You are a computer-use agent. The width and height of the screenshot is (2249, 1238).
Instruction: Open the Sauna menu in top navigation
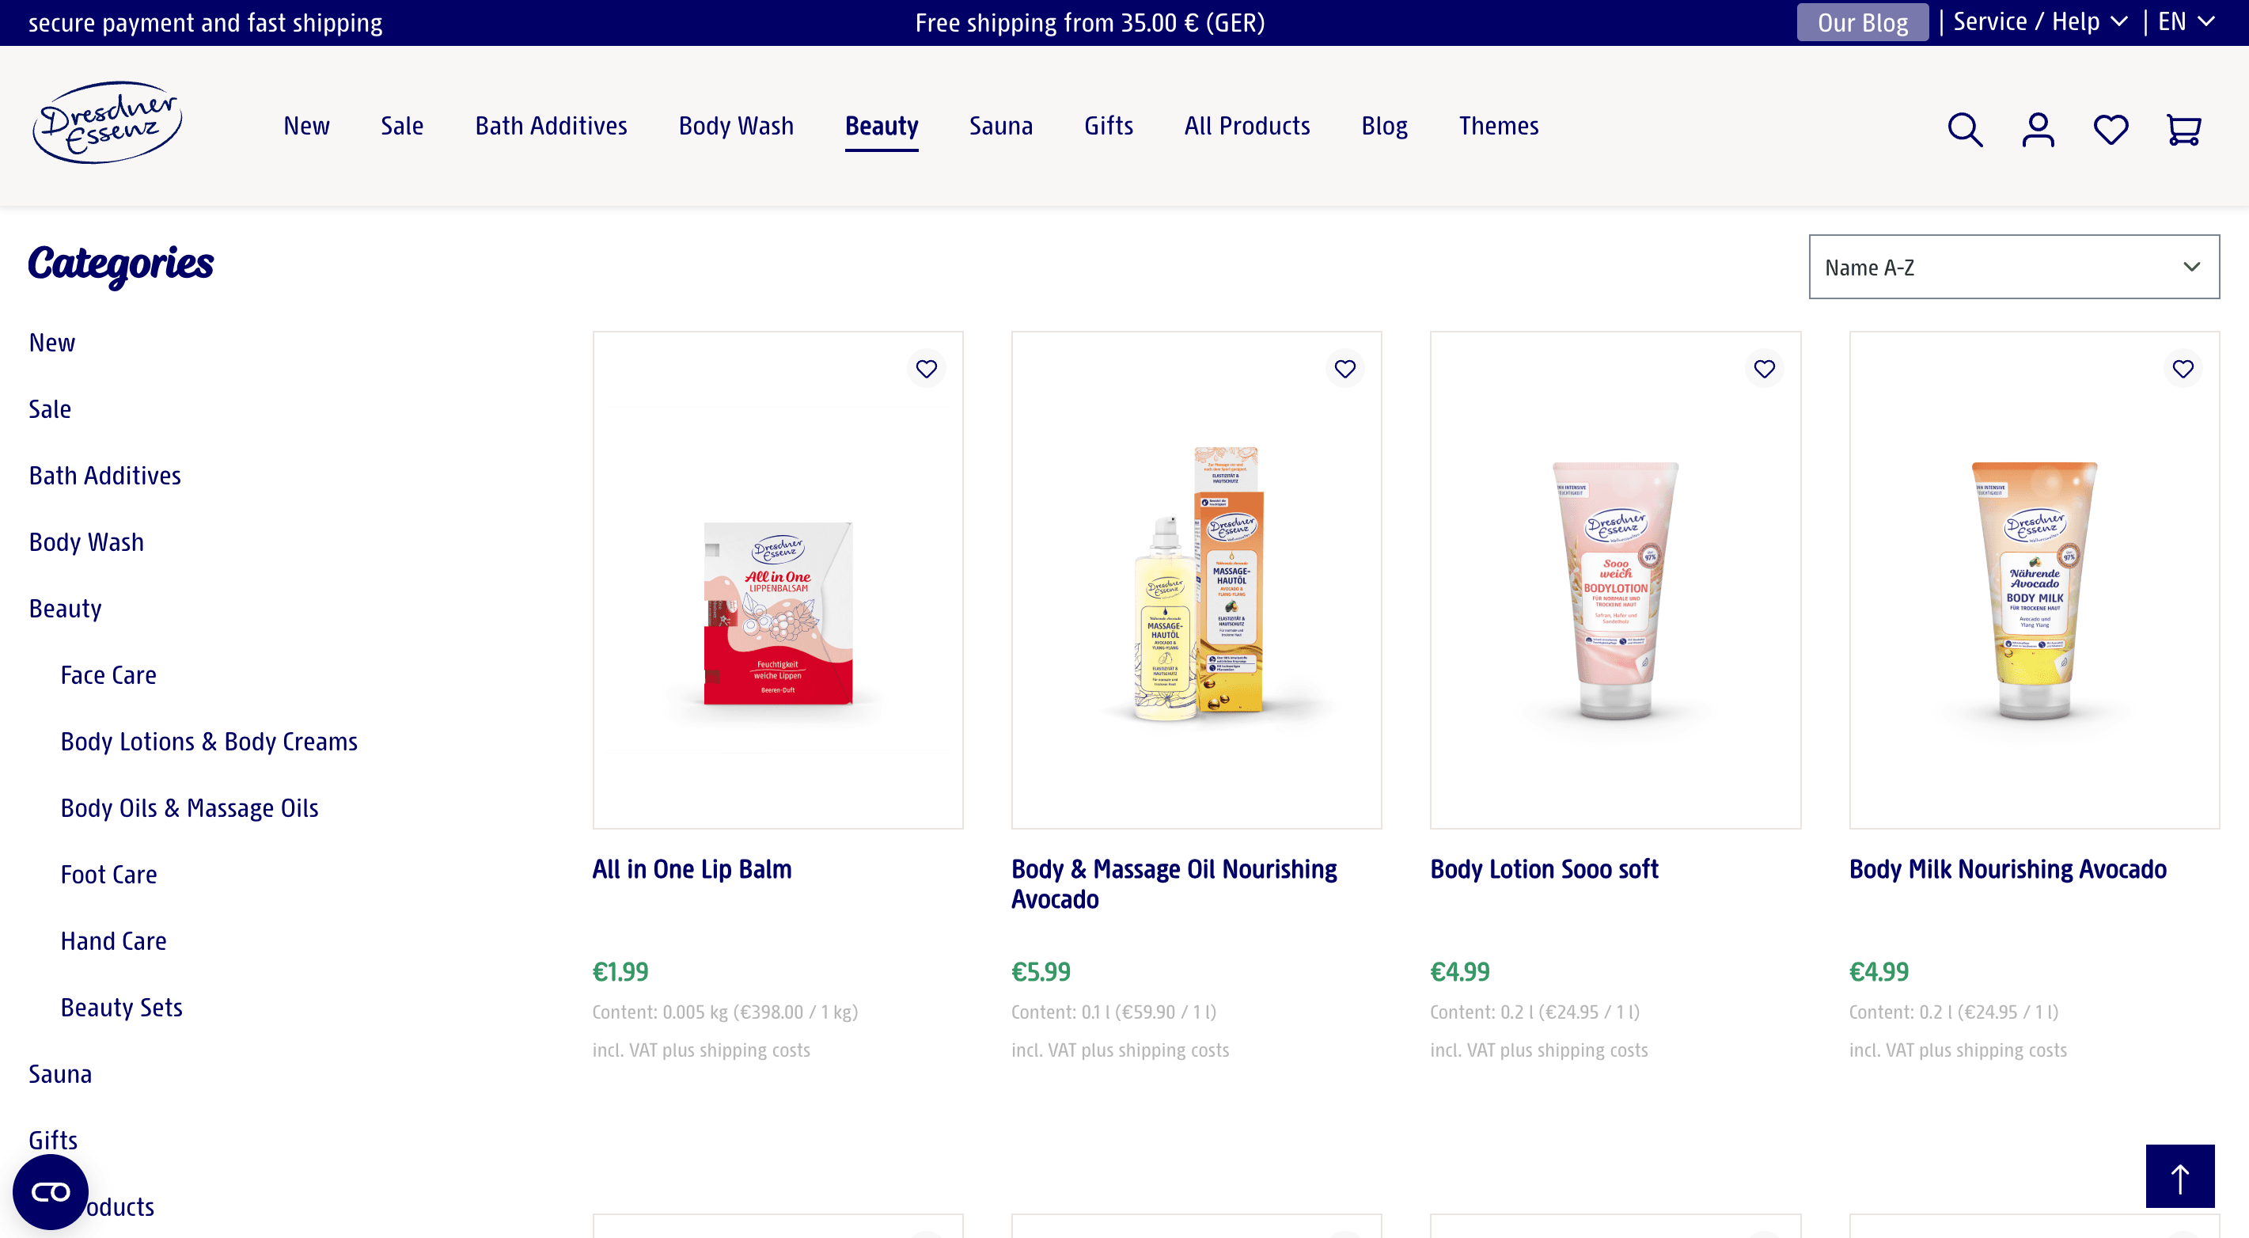click(1000, 126)
